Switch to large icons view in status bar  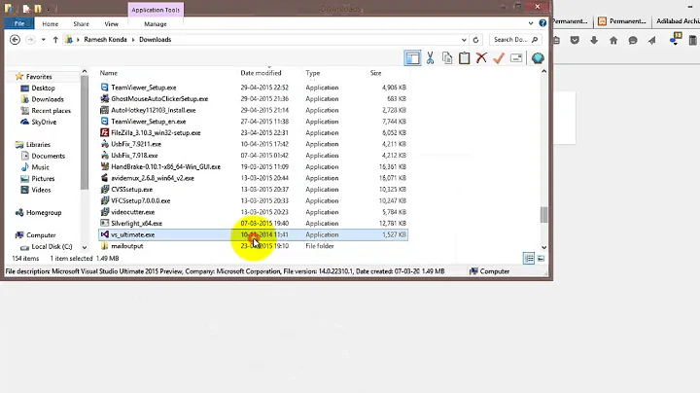pyautogui.click(x=541, y=258)
